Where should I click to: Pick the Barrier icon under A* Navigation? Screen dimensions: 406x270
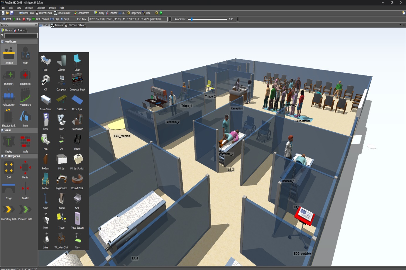point(25,167)
